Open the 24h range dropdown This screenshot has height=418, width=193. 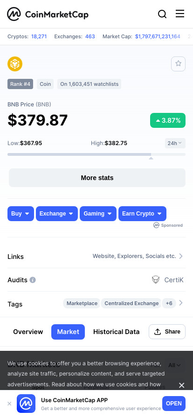click(175, 143)
